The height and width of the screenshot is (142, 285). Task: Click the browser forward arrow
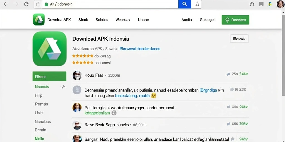pos(16,4)
